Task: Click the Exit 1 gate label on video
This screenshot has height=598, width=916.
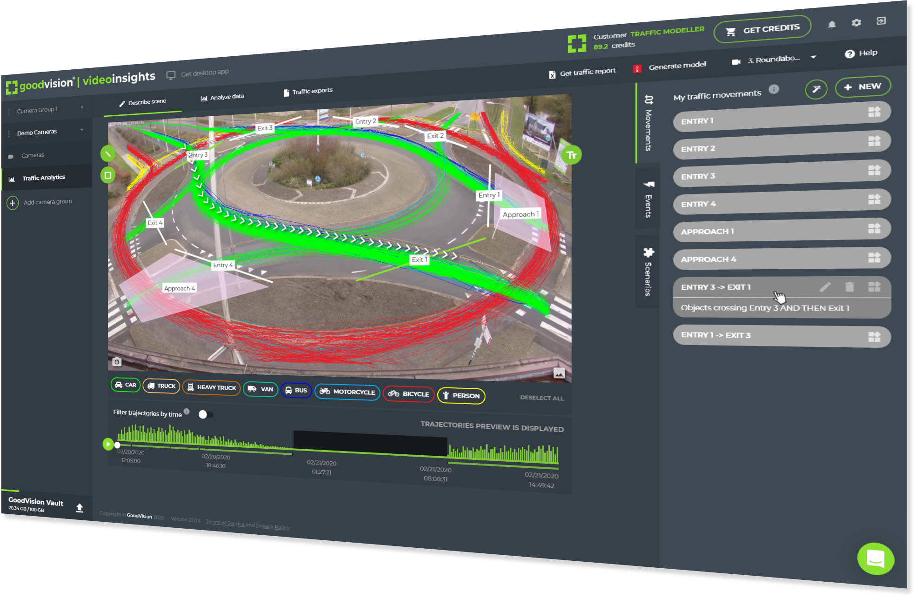Action: click(419, 260)
